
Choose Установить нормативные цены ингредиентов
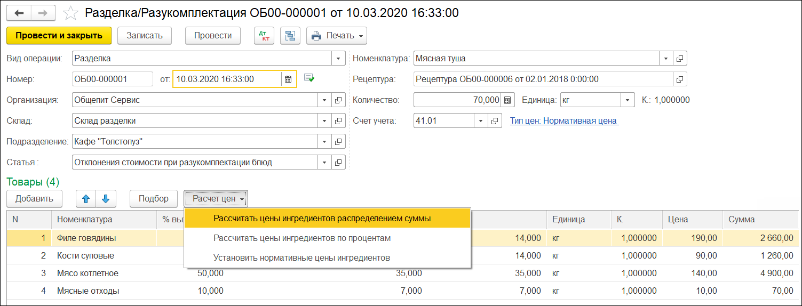pyautogui.click(x=301, y=257)
